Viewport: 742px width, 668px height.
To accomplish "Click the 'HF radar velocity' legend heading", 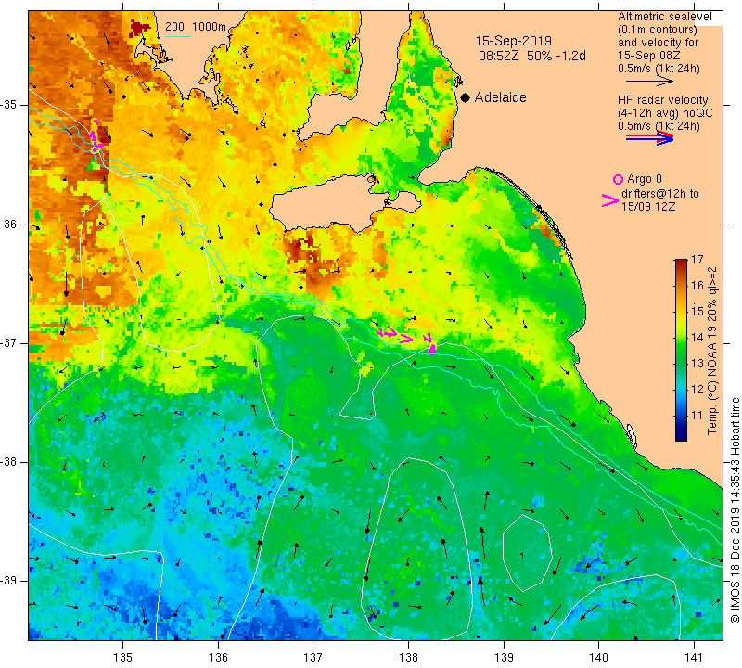I will pyautogui.click(x=662, y=100).
